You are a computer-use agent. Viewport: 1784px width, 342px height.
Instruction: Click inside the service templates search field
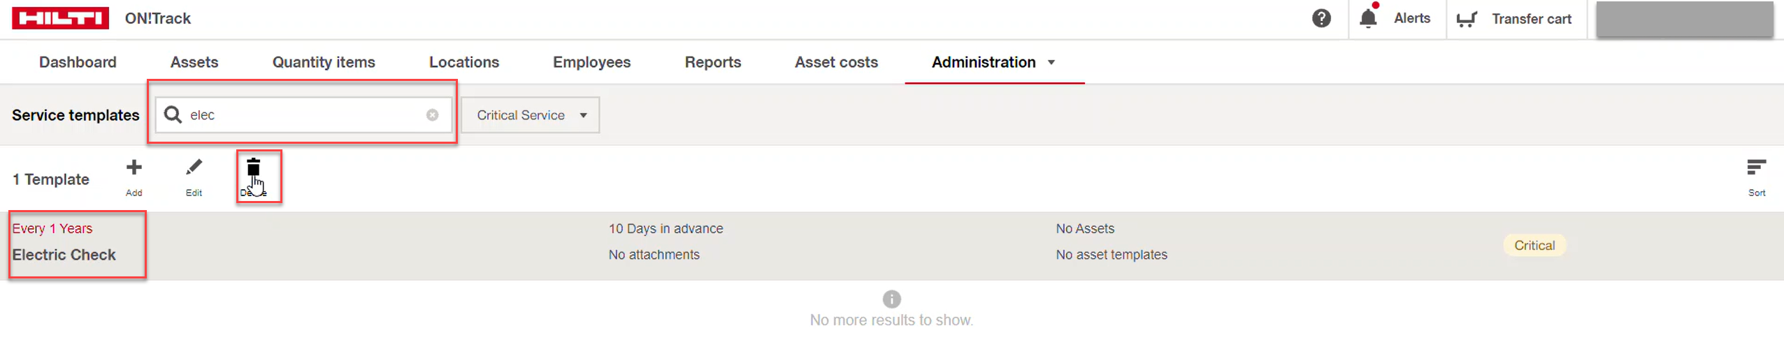303,115
